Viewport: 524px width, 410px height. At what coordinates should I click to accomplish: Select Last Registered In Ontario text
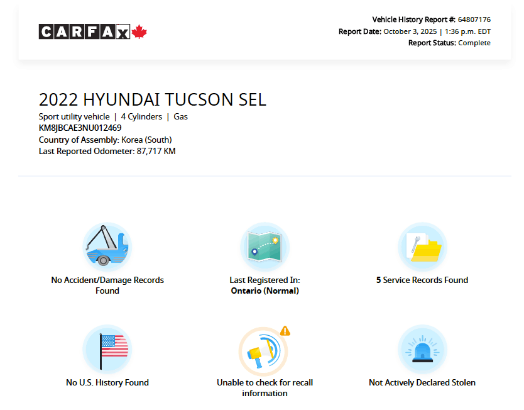point(265,285)
